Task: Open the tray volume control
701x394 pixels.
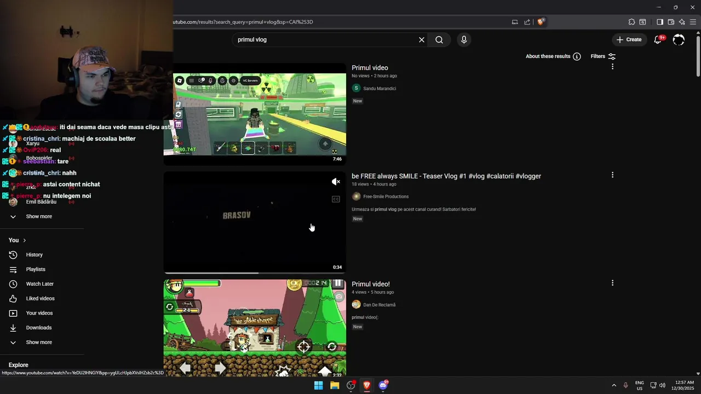Action: pyautogui.click(x=662, y=385)
